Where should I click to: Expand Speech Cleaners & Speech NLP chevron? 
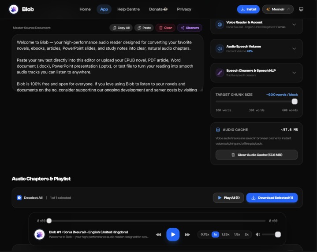[294, 73]
